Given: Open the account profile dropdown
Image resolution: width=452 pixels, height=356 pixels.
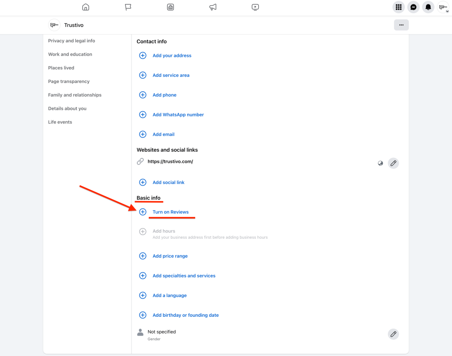Looking at the screenshot, I should pos(443,7).
